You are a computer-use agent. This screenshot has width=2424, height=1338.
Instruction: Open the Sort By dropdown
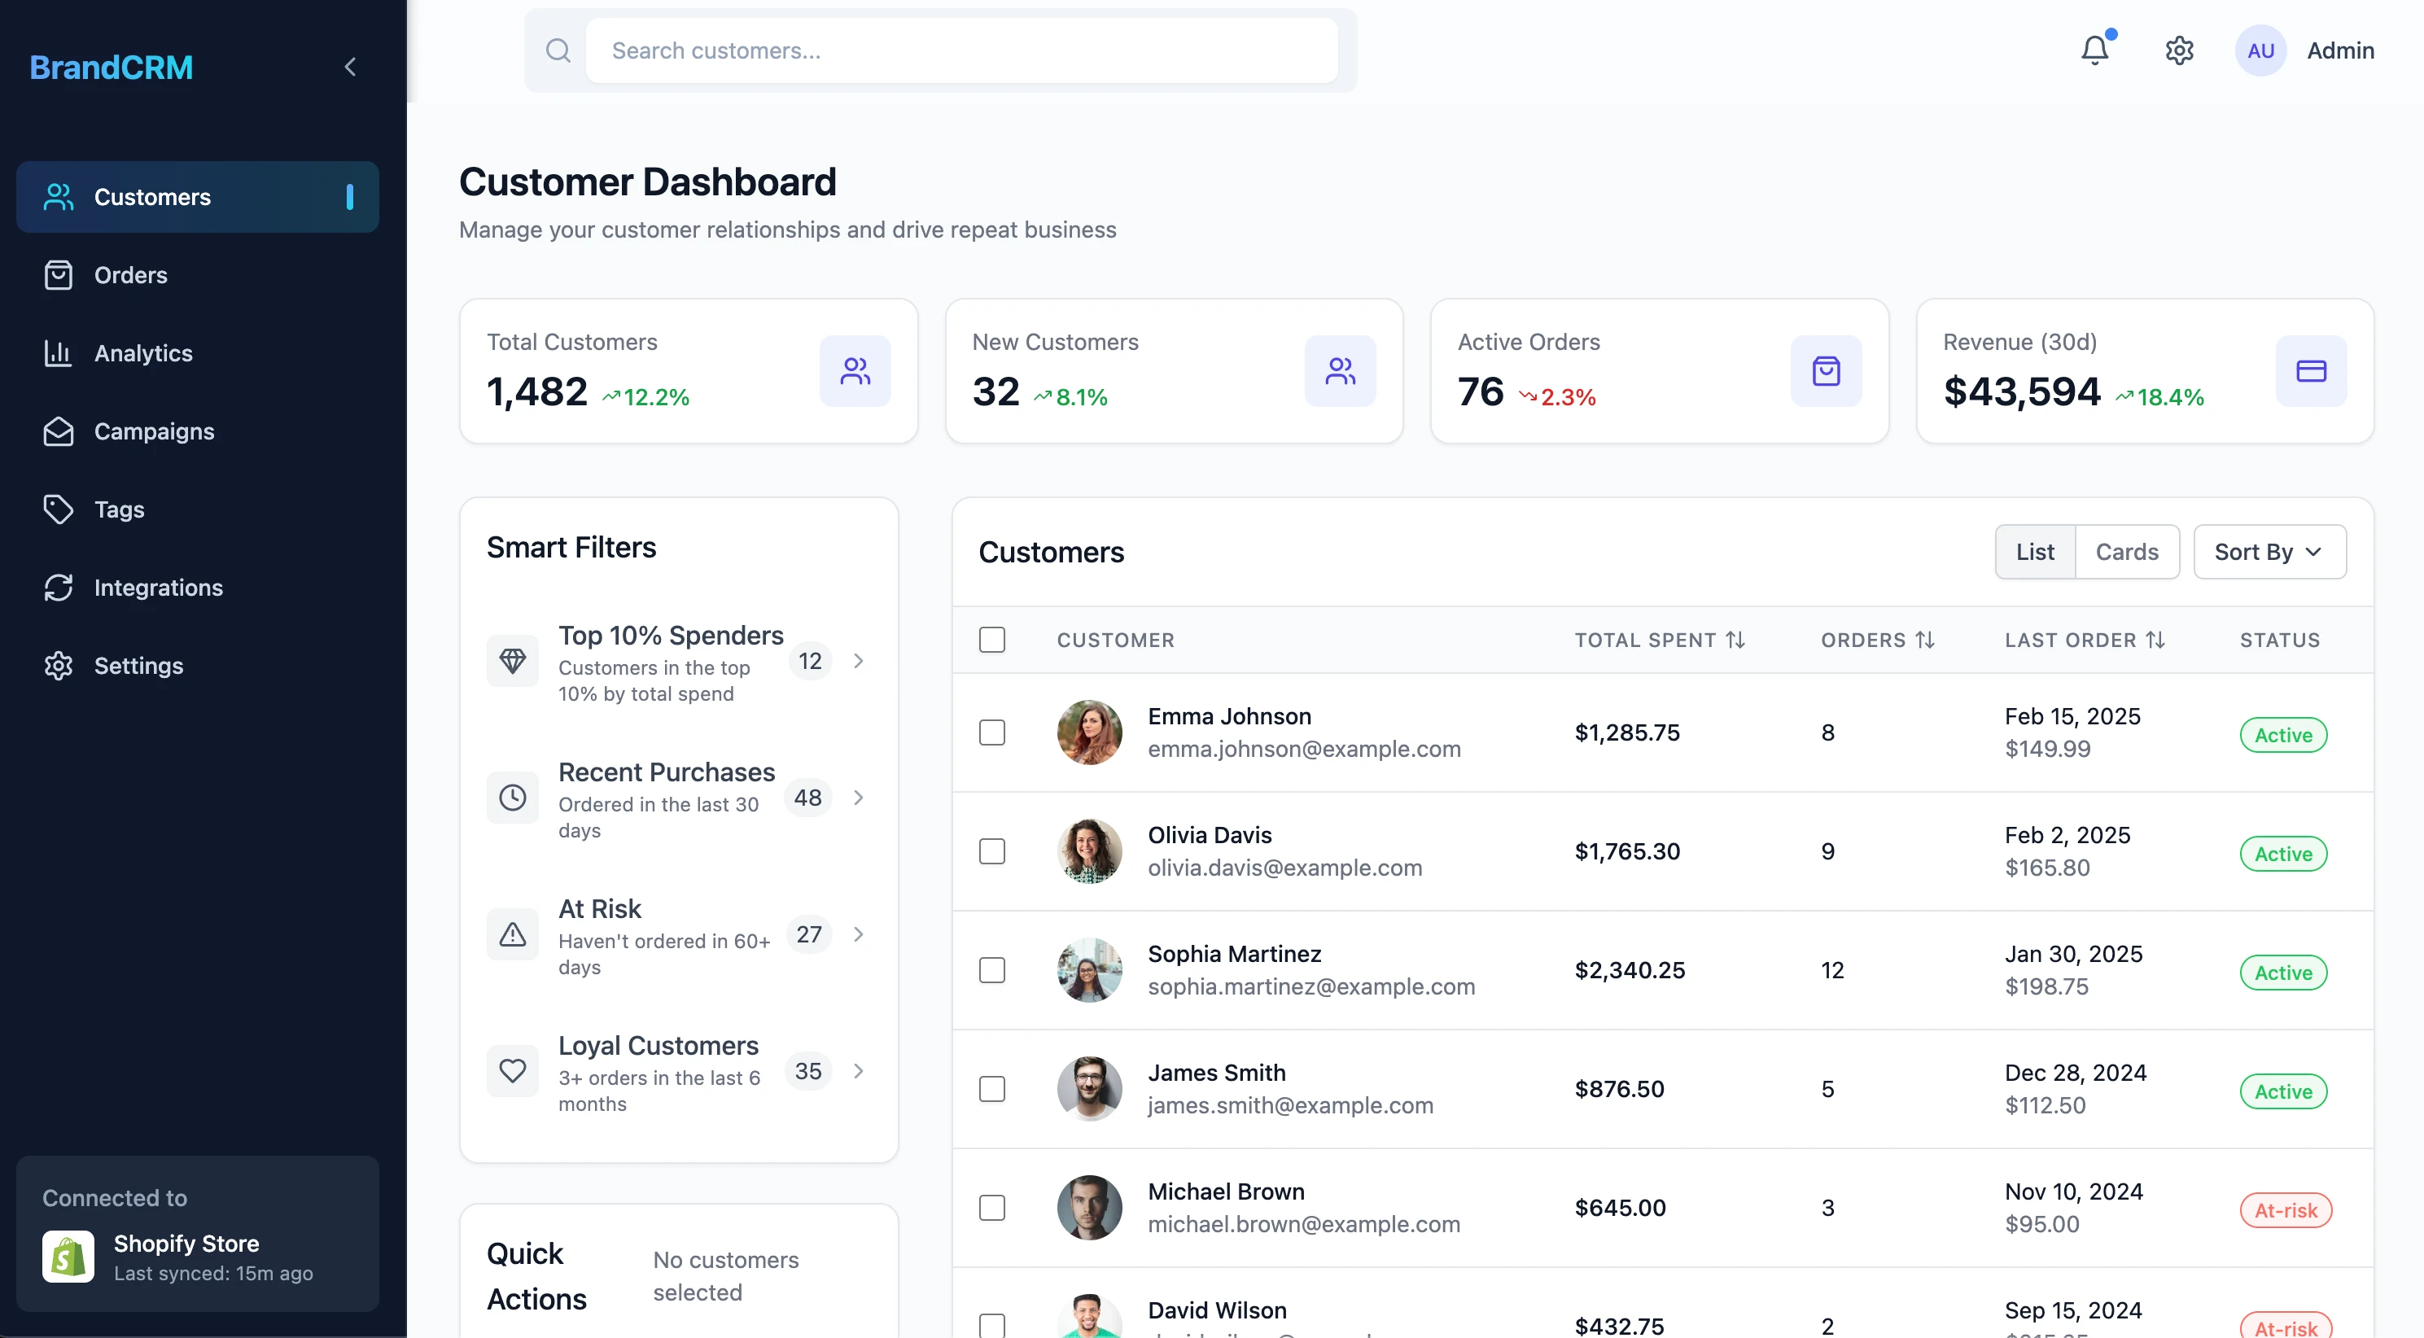(x=2269, y=551)
